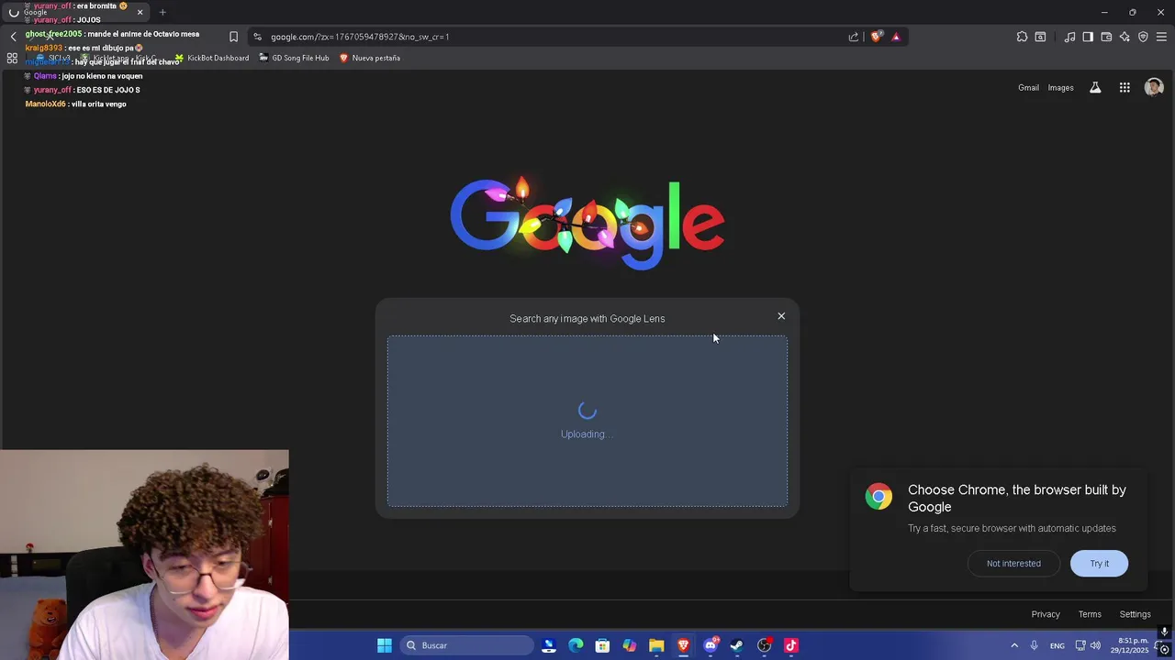Open the Google apps grid
Image resolution: width=1175 pixels, height=660 pixels.
(x=1125, y=88)
